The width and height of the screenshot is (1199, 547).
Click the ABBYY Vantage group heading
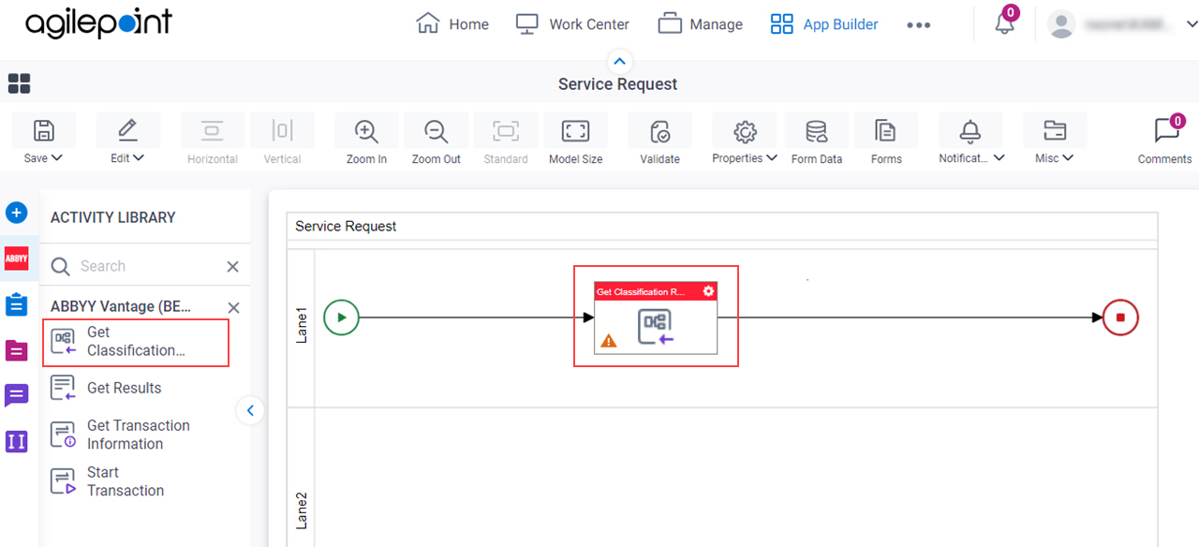tap(121, 306)
